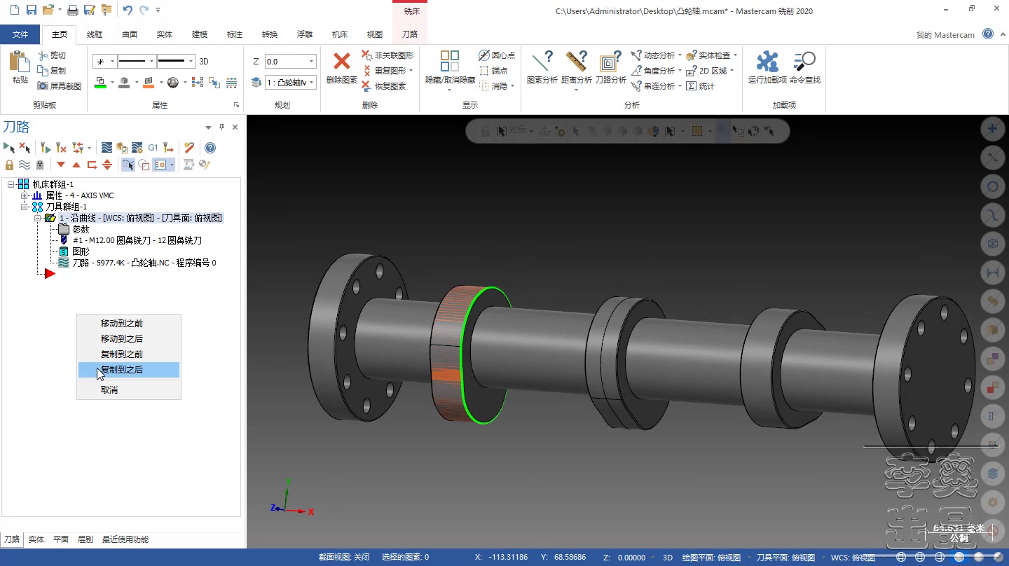This screenshot has height=566, width=1009.
Task: Switch to 实体 tab at panel bottom
Action: coord(36,539)
